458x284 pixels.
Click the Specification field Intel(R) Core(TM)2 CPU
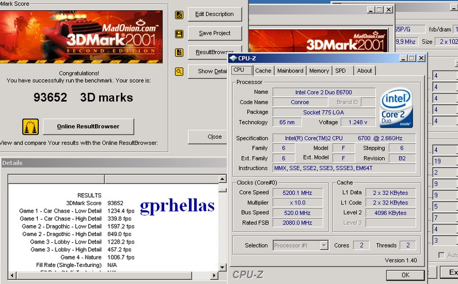[344, 138]
